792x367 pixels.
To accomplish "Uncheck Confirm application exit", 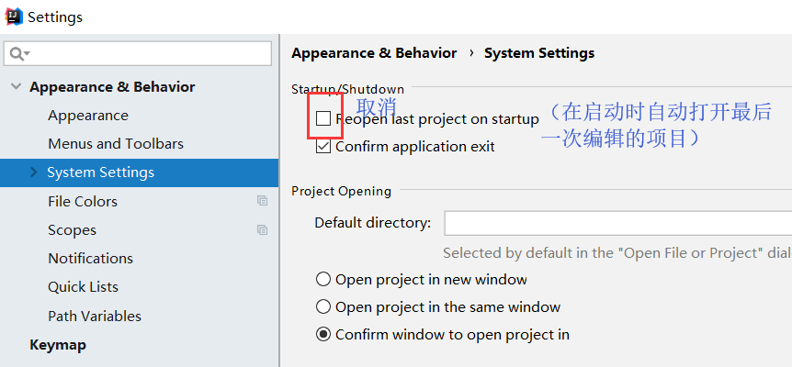I will coord(323,147).
